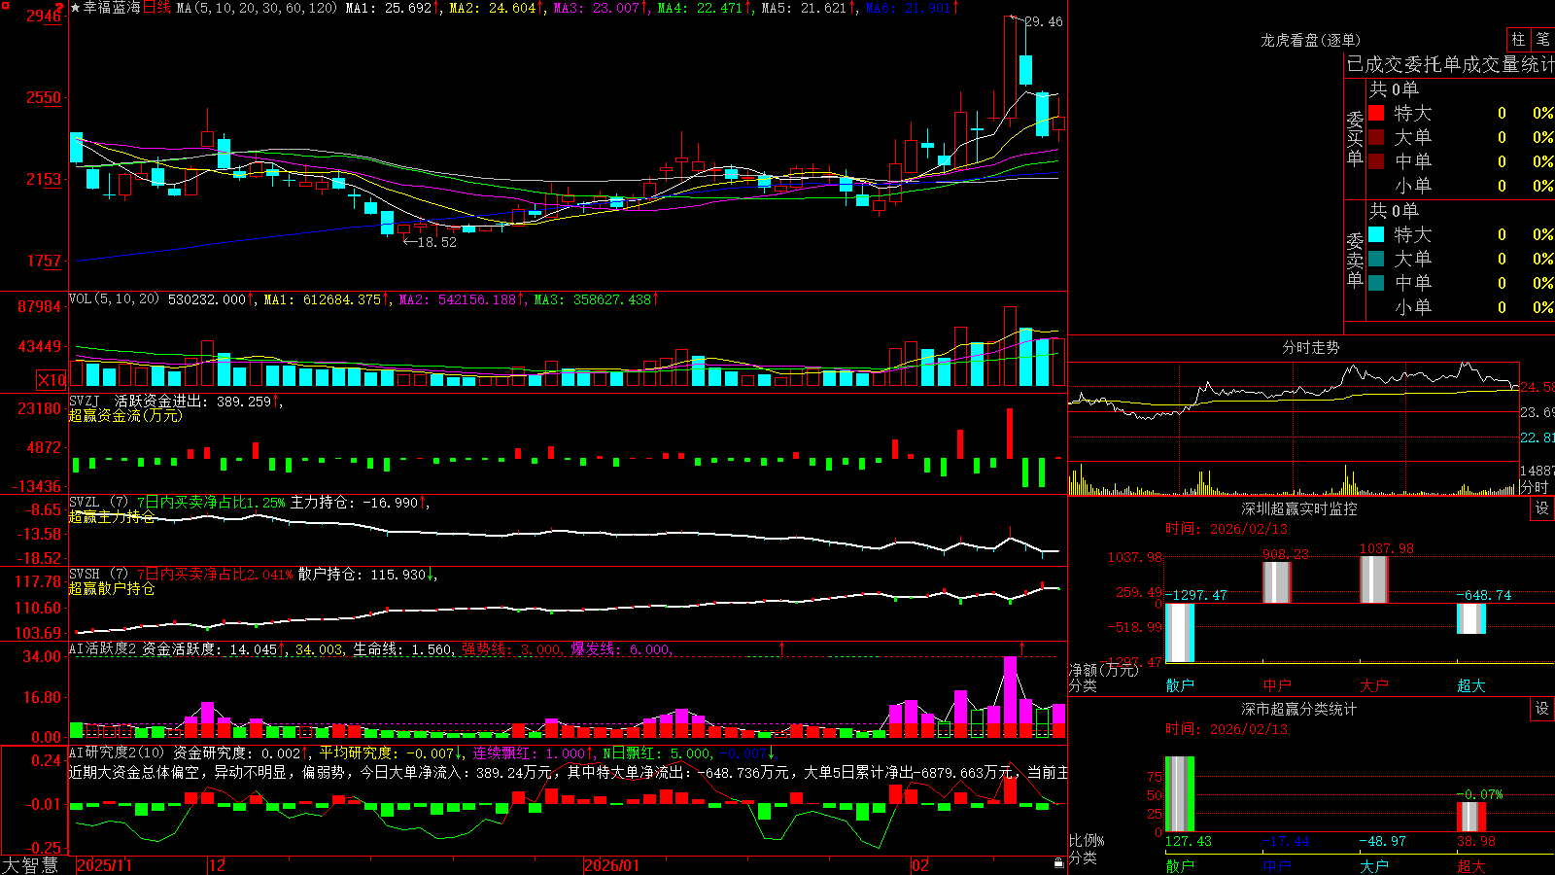Image resolution: width=1555 pixels, height=875 pixels.
Task: Click the 2550 price axis label
Action: pos(44,97)
